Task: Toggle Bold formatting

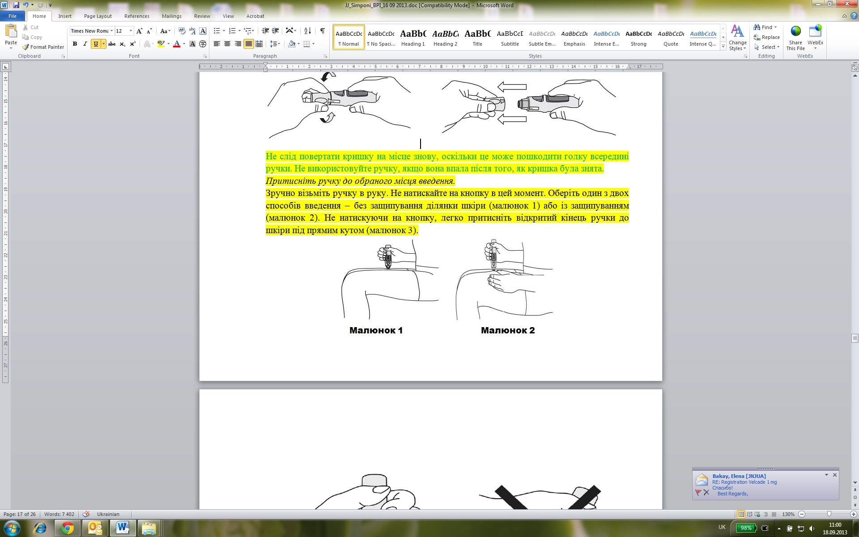Action: tap(75, 44)
